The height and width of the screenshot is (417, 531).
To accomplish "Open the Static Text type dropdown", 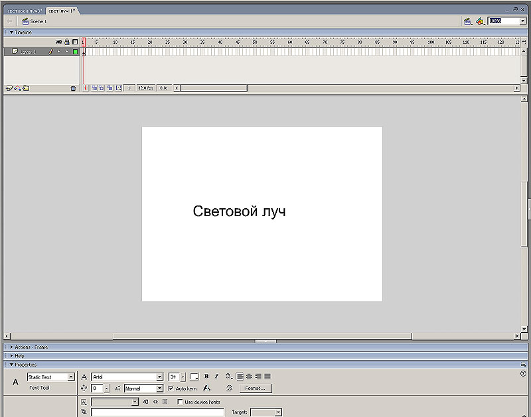I will point(71,377).
